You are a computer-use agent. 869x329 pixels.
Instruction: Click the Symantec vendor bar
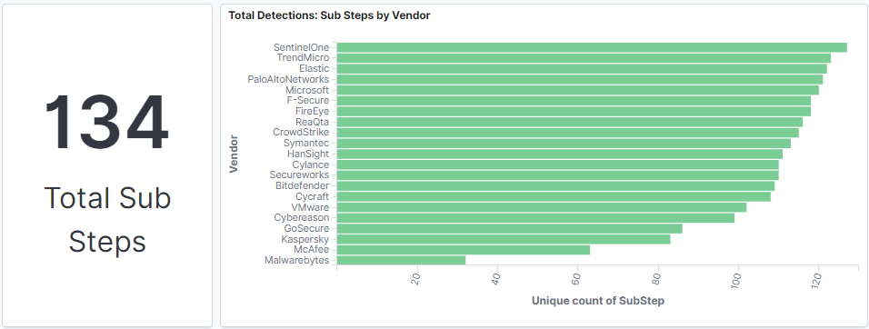tap(564, 144)
